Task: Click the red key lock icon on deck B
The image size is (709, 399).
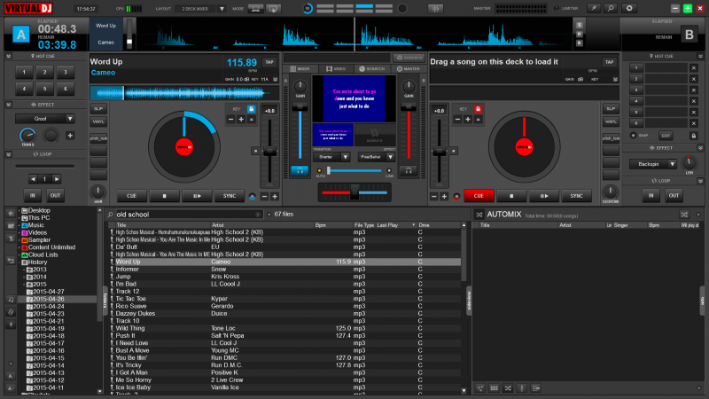Action: 479,109
